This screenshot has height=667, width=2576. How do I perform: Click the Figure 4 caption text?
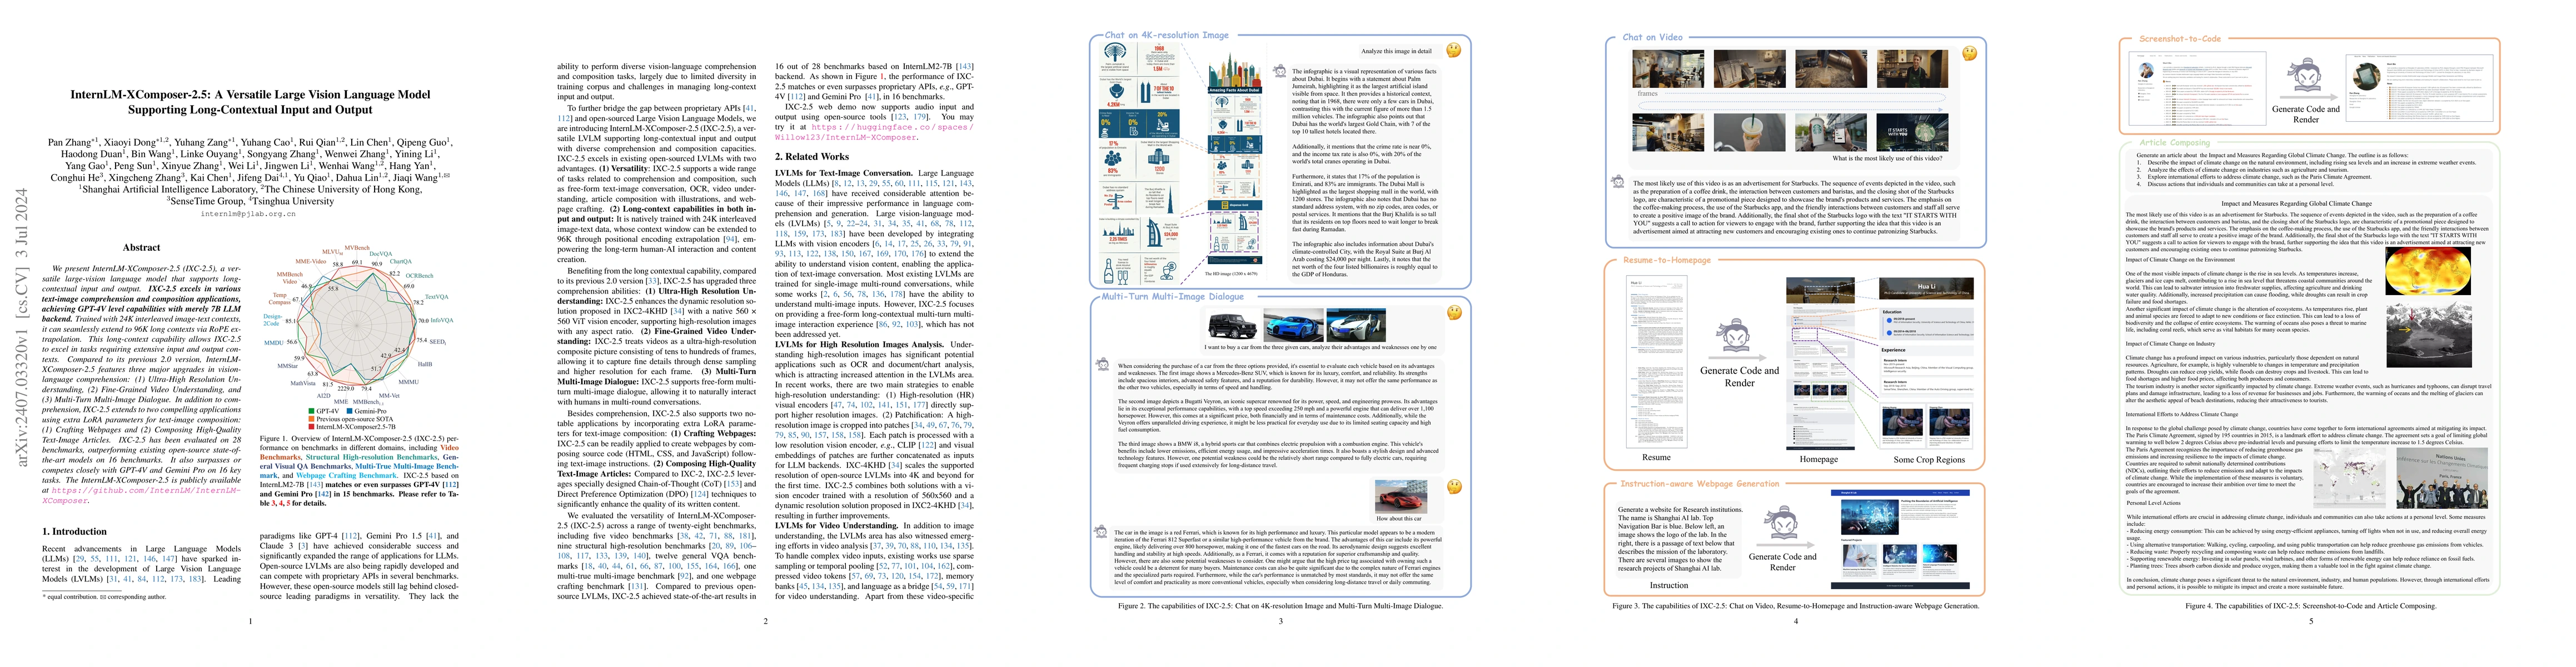coord(2310,606)
